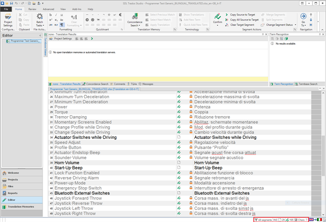Screen dimensions: 326x222
Task: Open the Translation Memories view
Action: pos(22,207)
